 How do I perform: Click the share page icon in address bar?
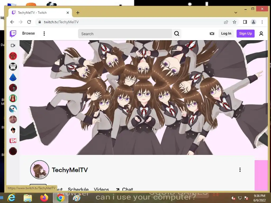point(226,22)
